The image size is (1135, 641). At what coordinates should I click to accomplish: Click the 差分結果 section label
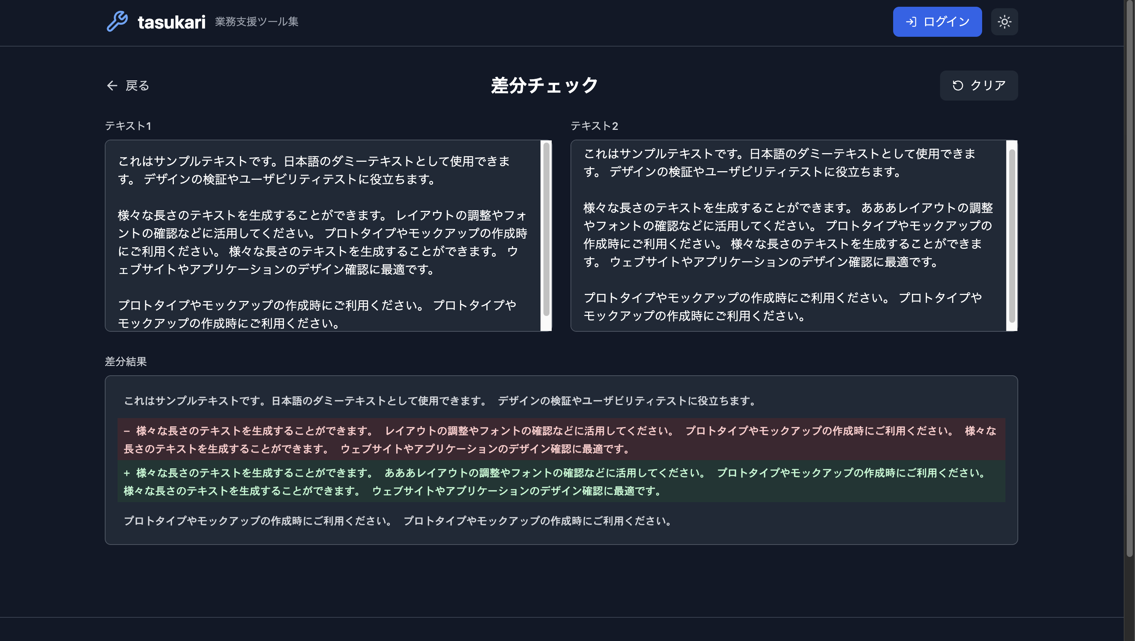[x=125, y=361]
